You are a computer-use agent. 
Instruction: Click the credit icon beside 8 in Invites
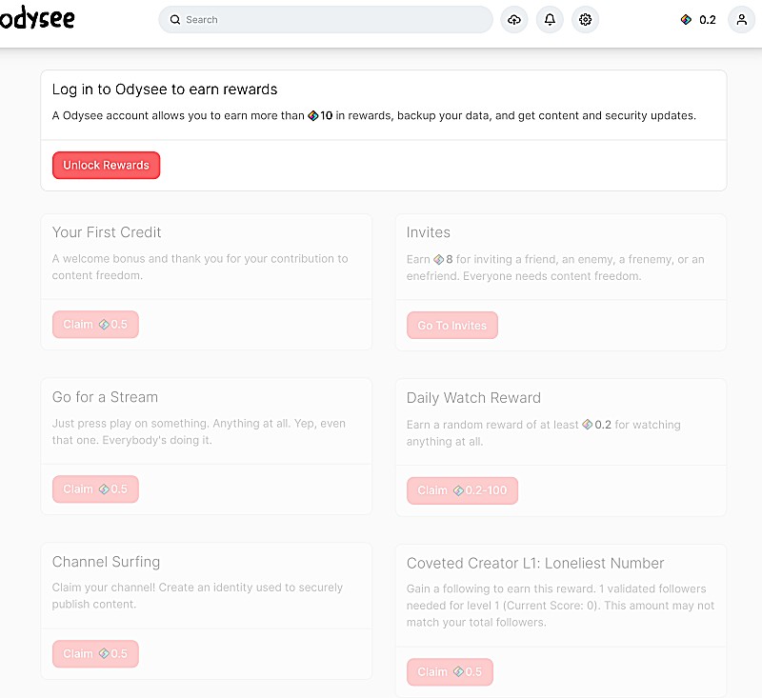(438, 259)
